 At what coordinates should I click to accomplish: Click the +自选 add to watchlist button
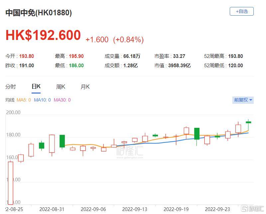241,11
